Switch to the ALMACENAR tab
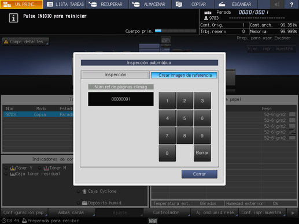The width and height of the screenshot is (299, 224). click(150, 4)
